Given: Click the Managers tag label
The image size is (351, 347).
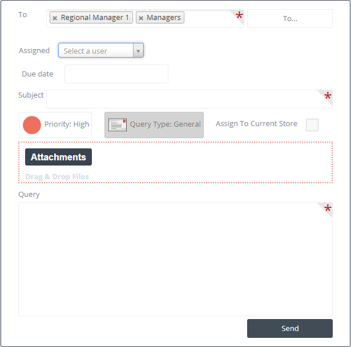Looking at the screenshot, I should coord(164,18).
